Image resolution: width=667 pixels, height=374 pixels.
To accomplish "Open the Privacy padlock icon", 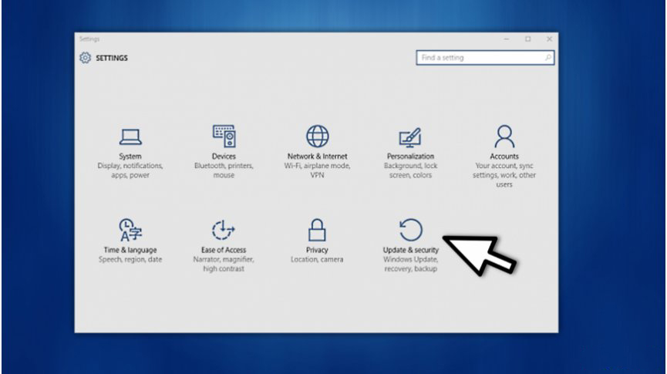I will tap(317, 231).
